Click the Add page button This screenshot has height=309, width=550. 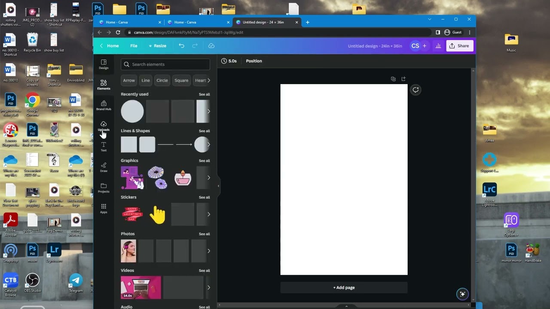(344, 288)
